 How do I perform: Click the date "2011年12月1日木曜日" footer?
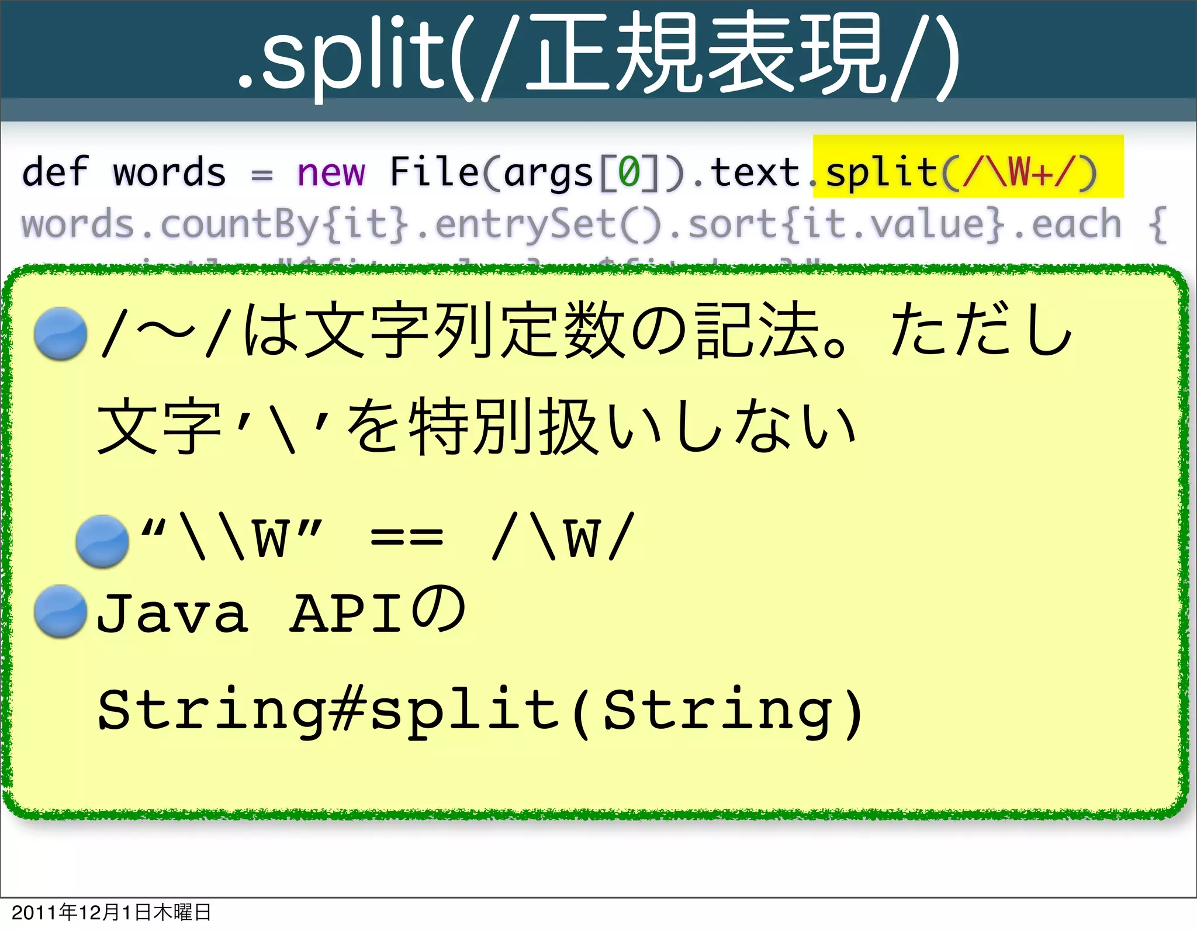[x=111, y=912]
